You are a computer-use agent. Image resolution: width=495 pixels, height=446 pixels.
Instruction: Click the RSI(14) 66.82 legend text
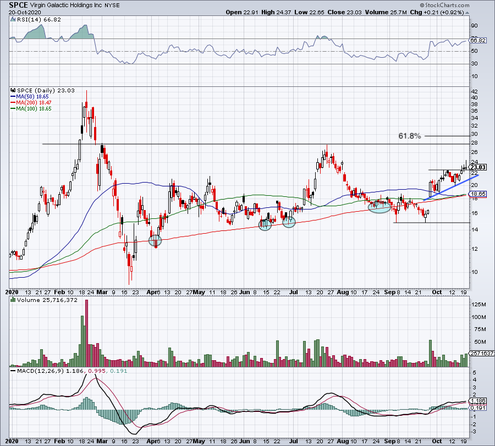(39, 20)
